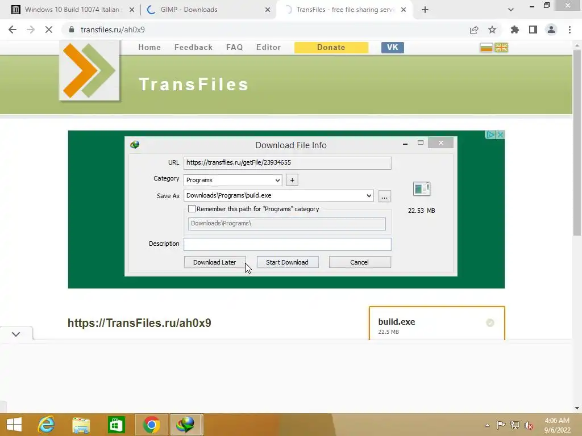The height and width of the screenshot is (436, 582).
Task: Open a new browser tab
Action: click(425, 10)
